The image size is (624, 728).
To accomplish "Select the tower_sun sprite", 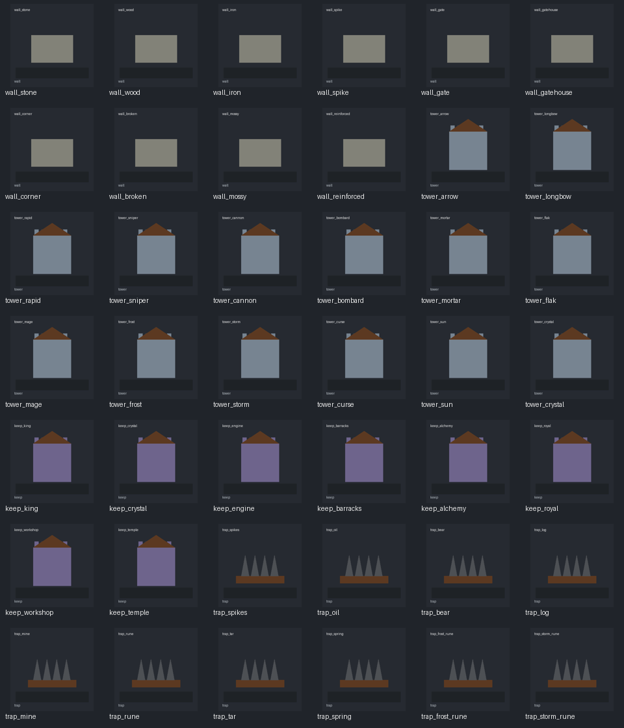I will [468, 357].
